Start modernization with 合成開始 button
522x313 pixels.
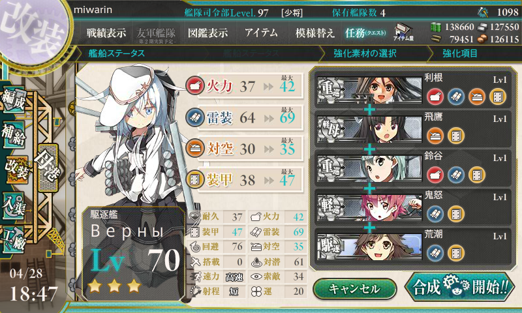pos(460,287)
